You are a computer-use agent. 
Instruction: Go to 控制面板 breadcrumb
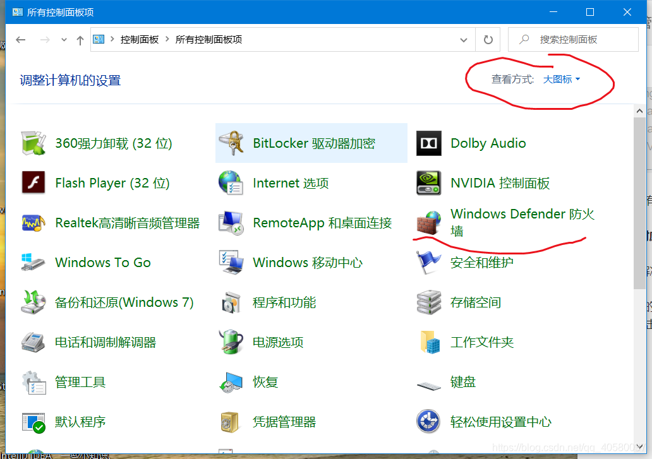139,40
